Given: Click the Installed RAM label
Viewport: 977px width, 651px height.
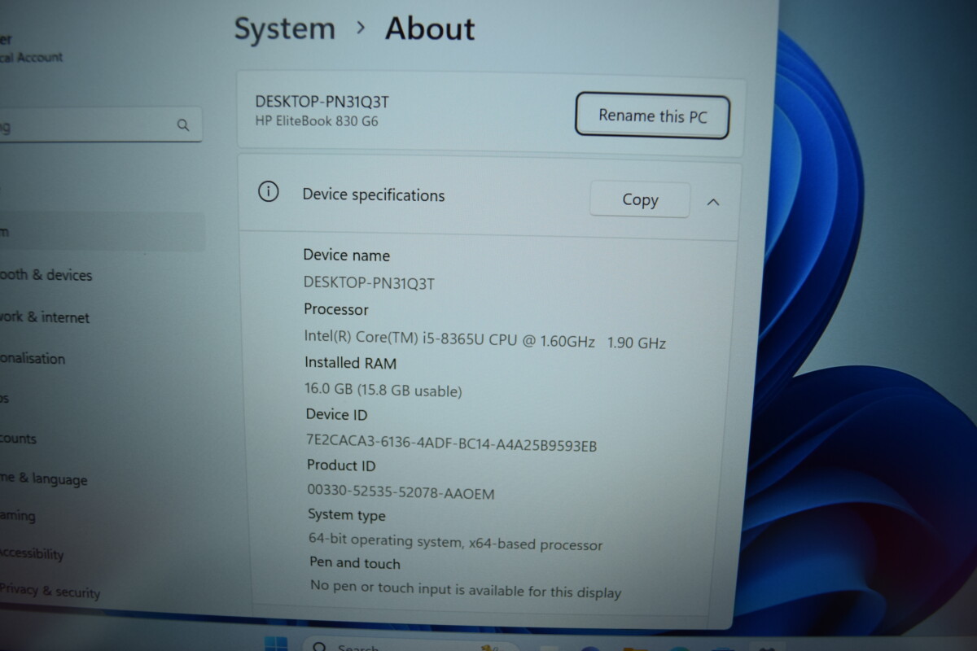Looking at the screenshot, I should pos(351,363).
